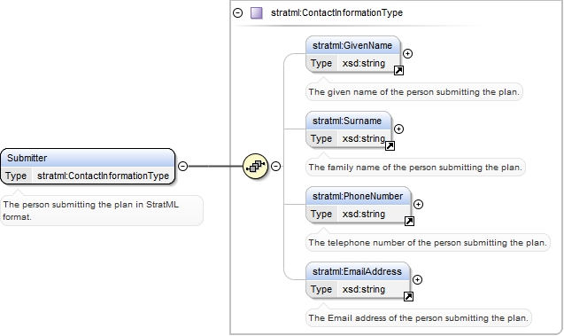The image size is (564, 336).
Task: Open the PhoneNumber reference arrow icon
Action: point(409,221)
